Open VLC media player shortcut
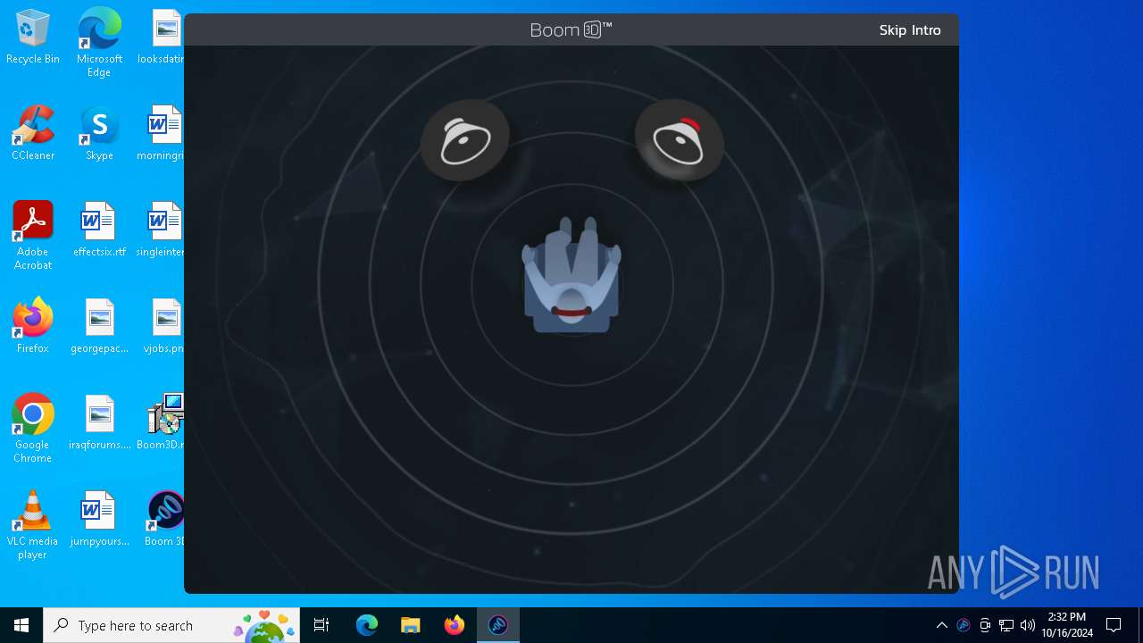 pyautogui.click(x=33, y=525)
